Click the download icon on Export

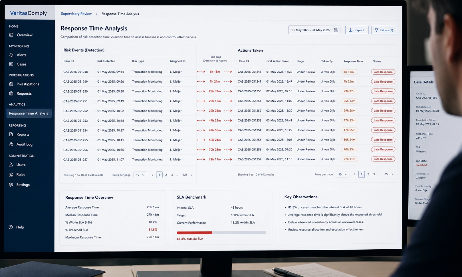351,30
